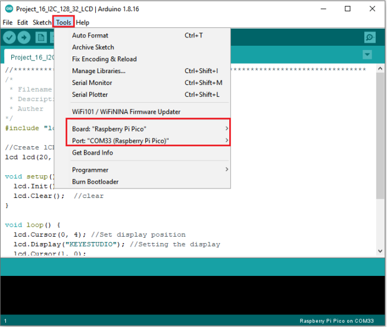Launch Serial Plotter menu entry
Viewport: 387px width, 327px height.
pos(143,95)
